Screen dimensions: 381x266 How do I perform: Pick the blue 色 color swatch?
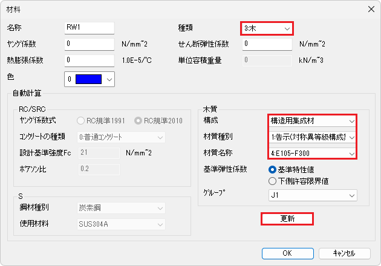(88, 79)
